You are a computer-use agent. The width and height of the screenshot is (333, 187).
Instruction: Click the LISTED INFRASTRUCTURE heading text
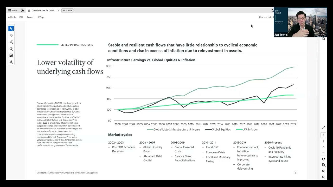pos(77,45)
